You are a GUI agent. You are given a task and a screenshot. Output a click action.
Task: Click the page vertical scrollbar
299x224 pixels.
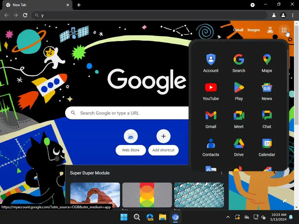296,75
